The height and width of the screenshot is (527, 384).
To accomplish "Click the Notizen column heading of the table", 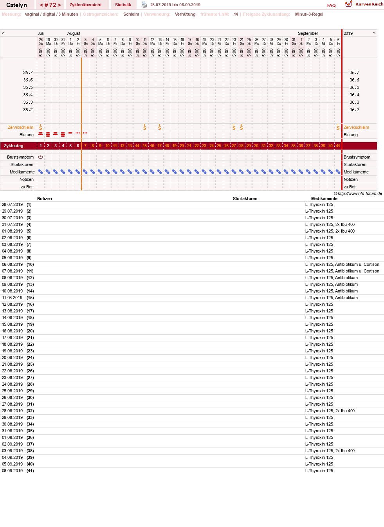I will coord(45,199).
